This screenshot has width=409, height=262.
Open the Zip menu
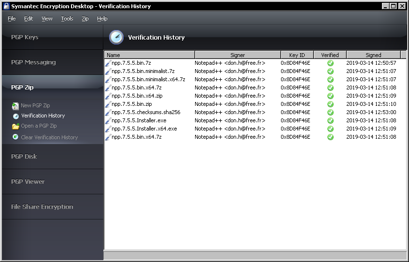click(x=85, y=18)
